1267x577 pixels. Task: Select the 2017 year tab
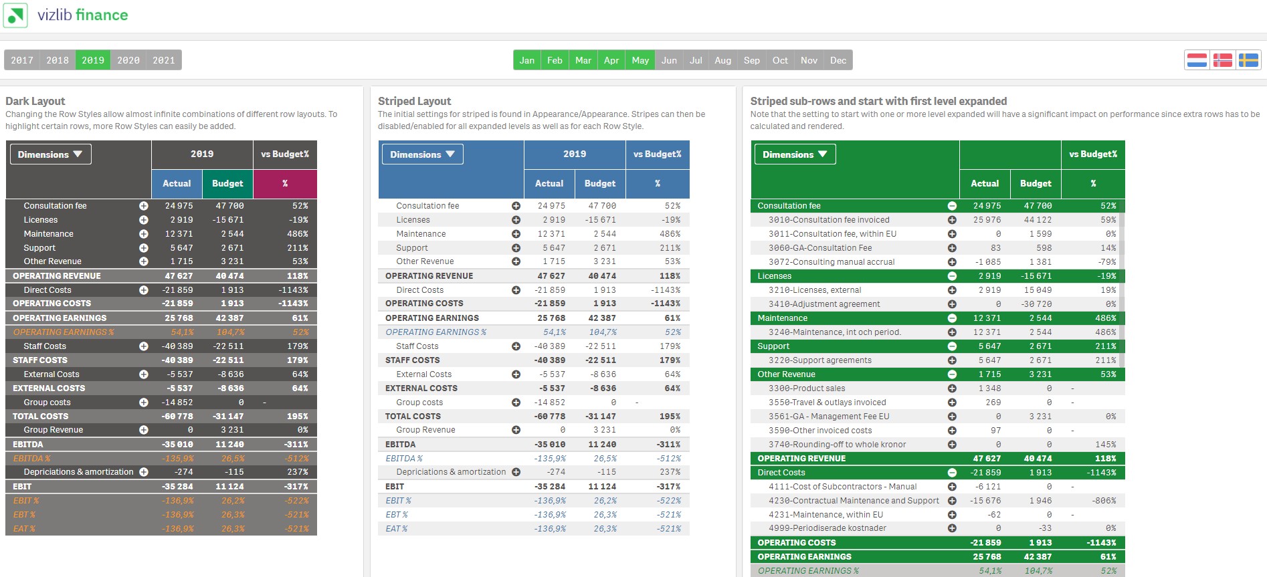point(22,60)
